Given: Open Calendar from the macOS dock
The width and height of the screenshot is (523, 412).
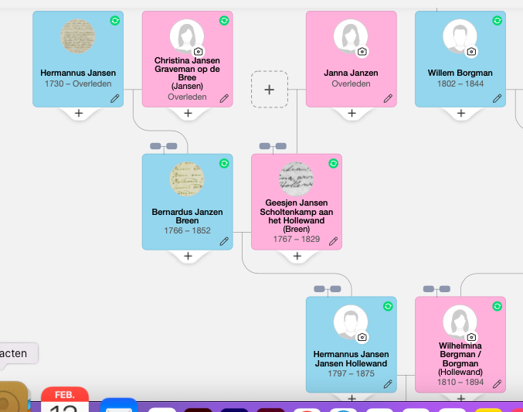Looking at the screenshot, I should 65,400.
